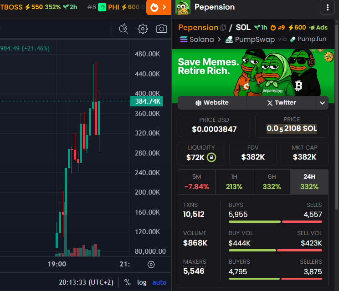Screen dimensions: 339x291
Task: Click the PumpSwap DEX link
Action: point(250,40)
